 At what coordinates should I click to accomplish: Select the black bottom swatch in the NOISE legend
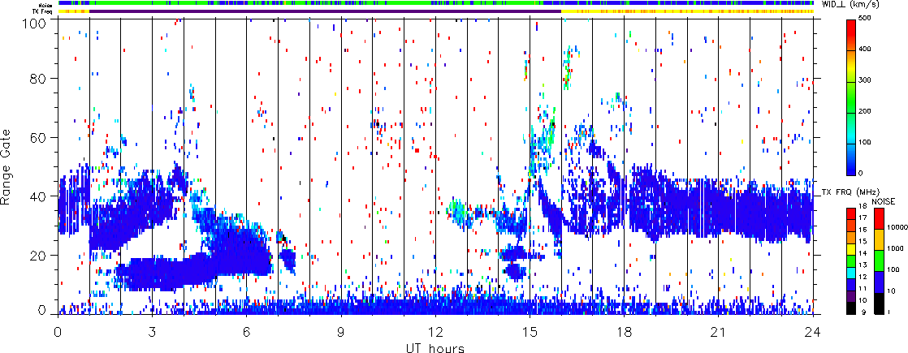coord(878,303)
